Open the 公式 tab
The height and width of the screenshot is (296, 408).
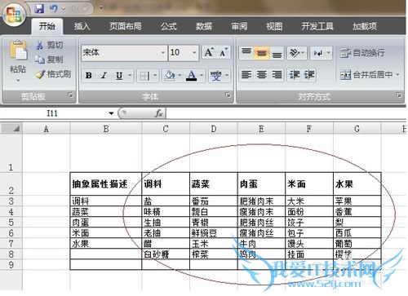coord(169,26)
